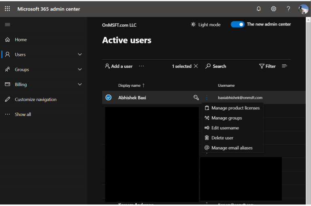Image resolution: width=311 pixels, height=206 pixels.
Task: Click Add a user button
Action: (119, 66)
